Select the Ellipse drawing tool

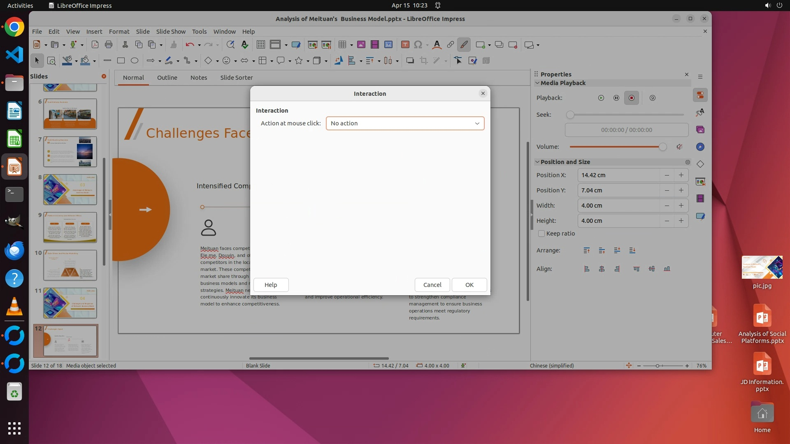point(135,61)
